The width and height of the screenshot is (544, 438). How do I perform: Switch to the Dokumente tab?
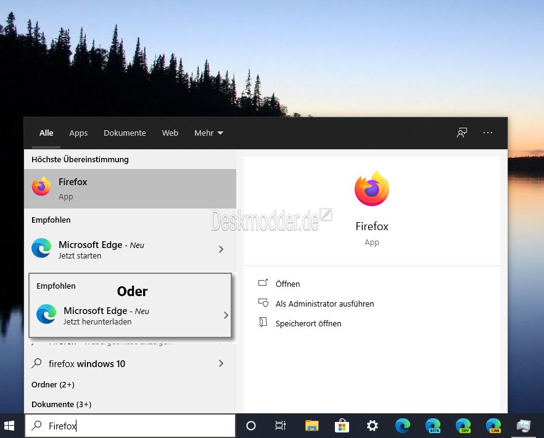point(125,133)
